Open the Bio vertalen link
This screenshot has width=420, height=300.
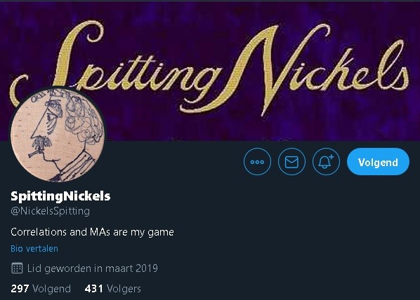point(34,249)
